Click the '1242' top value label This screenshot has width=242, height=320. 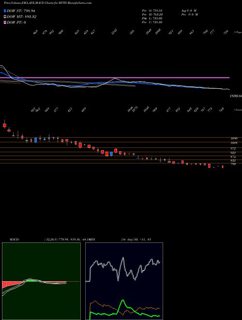(x=115, y=32)
